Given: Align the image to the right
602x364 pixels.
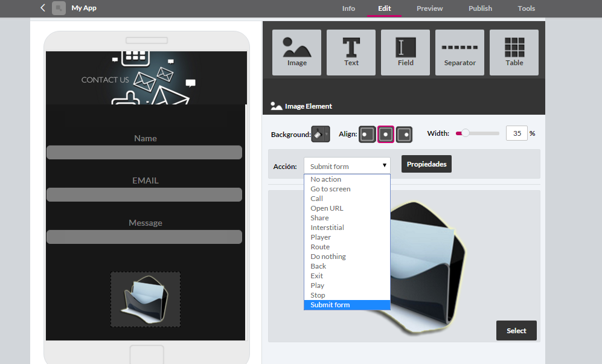Looking at the screenshot, I should [x=404, y=135].
